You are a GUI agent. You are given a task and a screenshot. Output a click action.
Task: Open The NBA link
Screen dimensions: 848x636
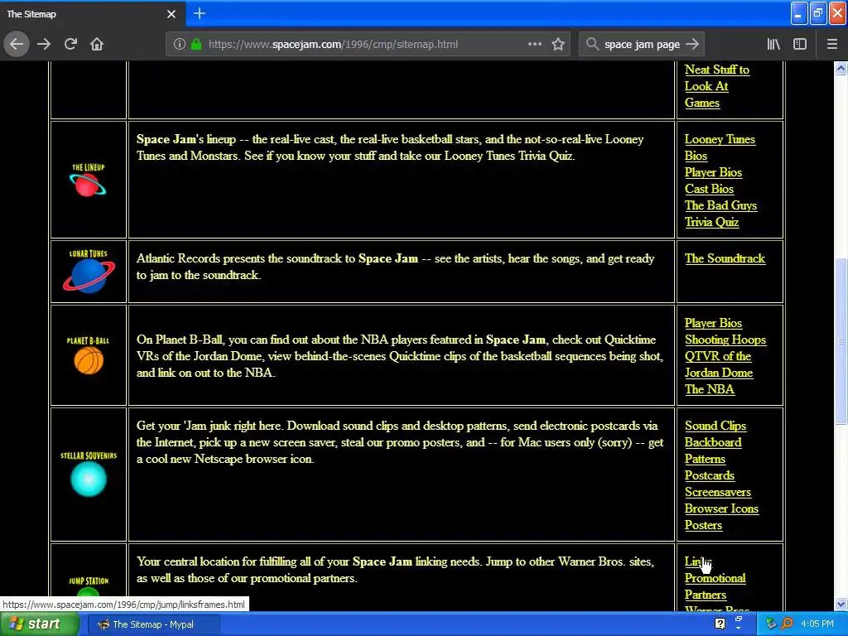point(710,389)
